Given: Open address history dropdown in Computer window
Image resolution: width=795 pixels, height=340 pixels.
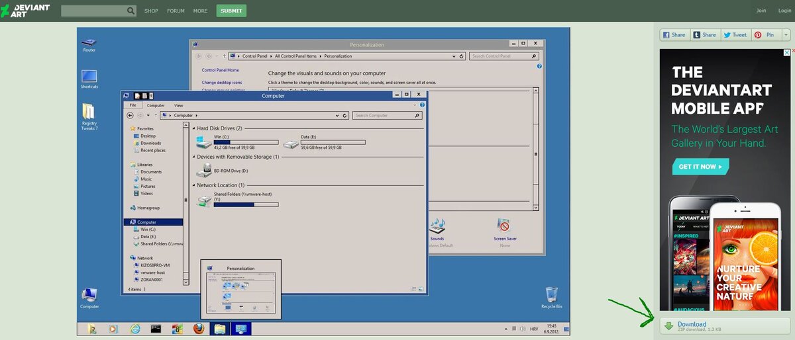Looking at the screenshot, I should click(x=337, y=115).
